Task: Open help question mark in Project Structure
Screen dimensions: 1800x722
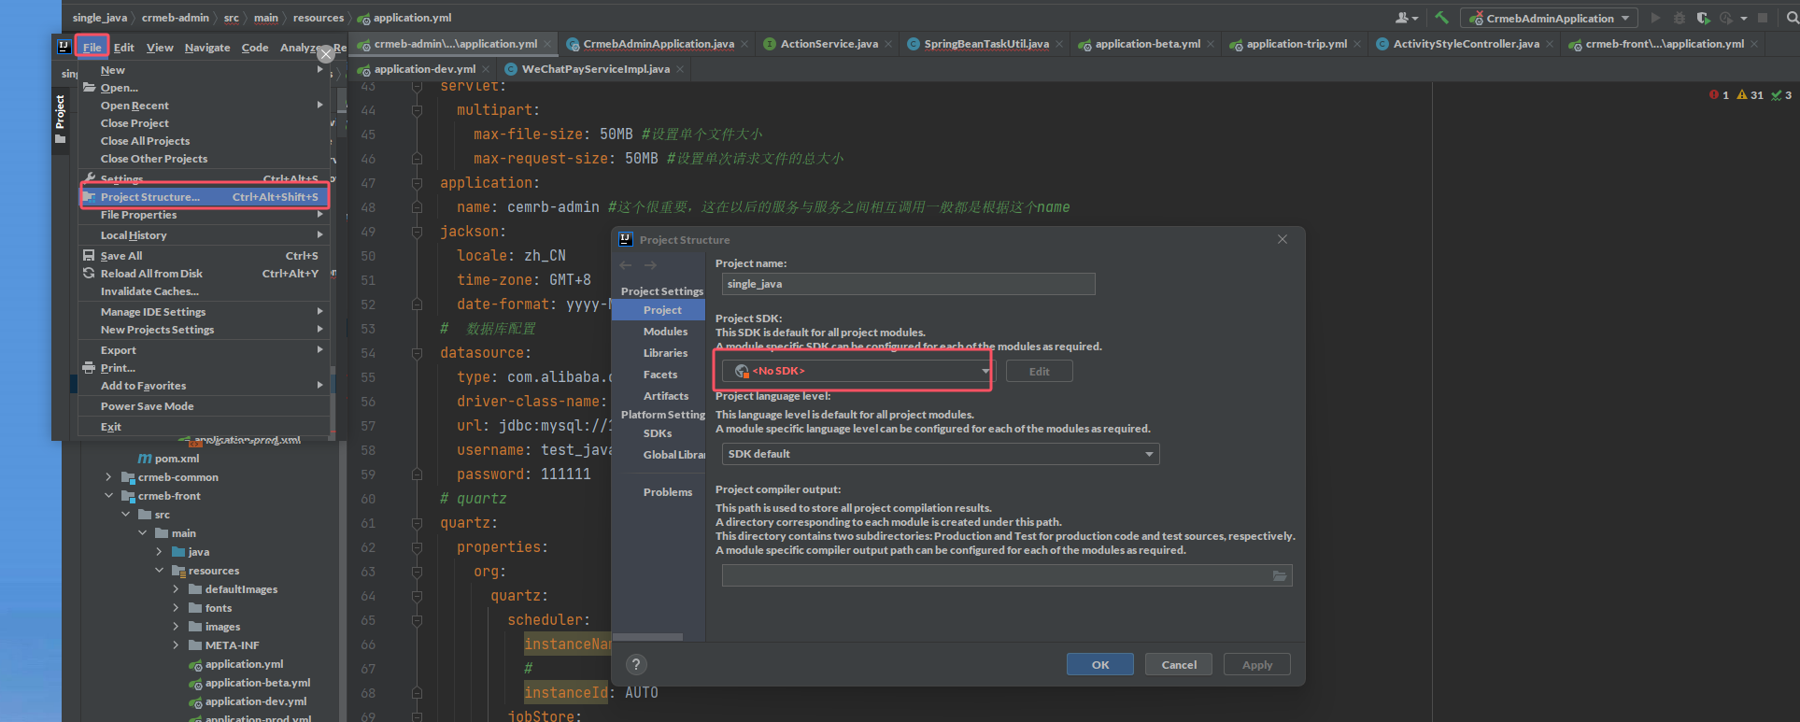Action: click(636, 664)
